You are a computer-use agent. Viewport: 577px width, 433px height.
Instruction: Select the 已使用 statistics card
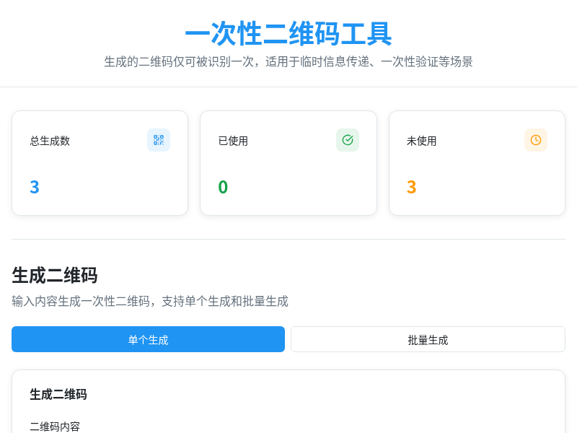pyautogui.click(x=288, y=162)
